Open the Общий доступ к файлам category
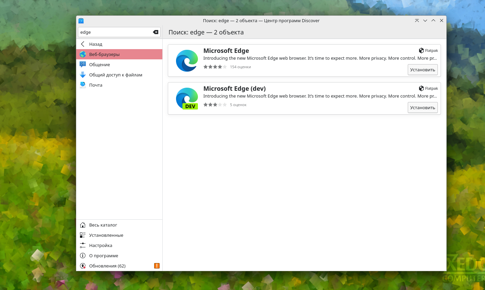This screenshot has width=485, height=290. coord(119,75)
